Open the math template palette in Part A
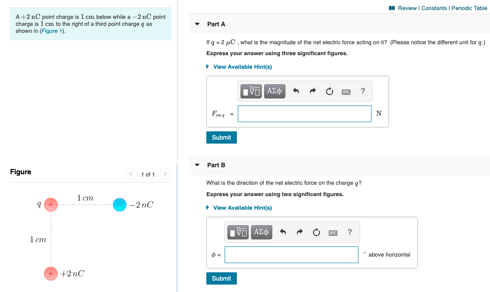This screenshot has height=292, width=490. [250, 91]
